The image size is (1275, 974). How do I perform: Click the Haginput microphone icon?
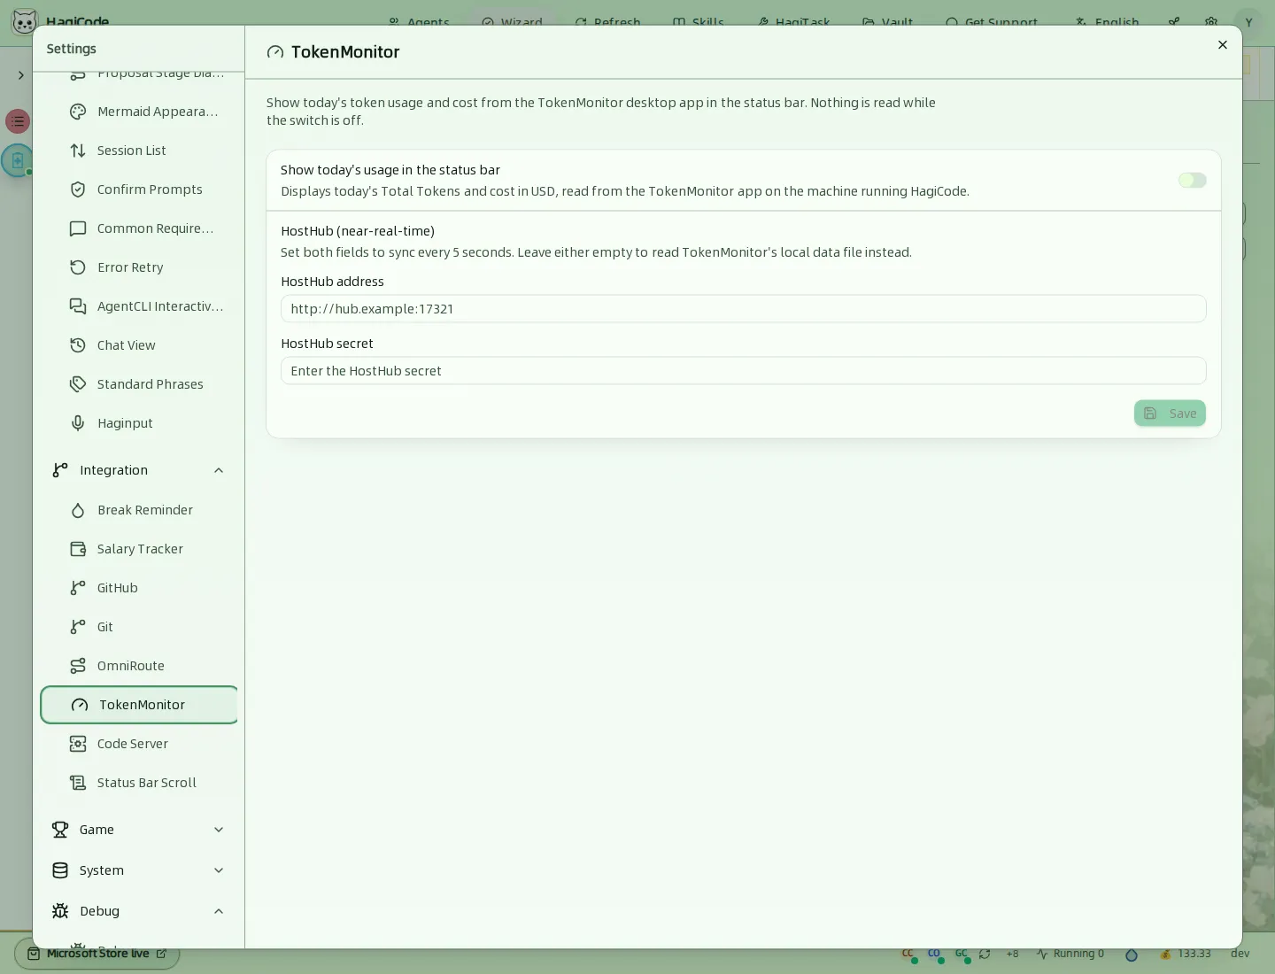[78, 423]
